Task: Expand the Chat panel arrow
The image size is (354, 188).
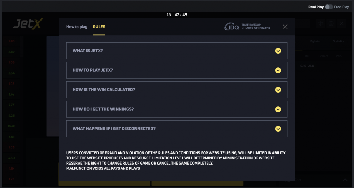Action: 345,180
